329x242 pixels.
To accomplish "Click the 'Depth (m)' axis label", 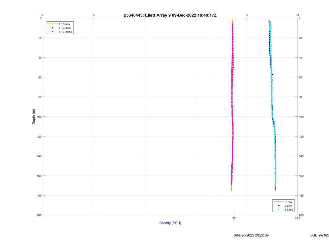I will 34,116.
